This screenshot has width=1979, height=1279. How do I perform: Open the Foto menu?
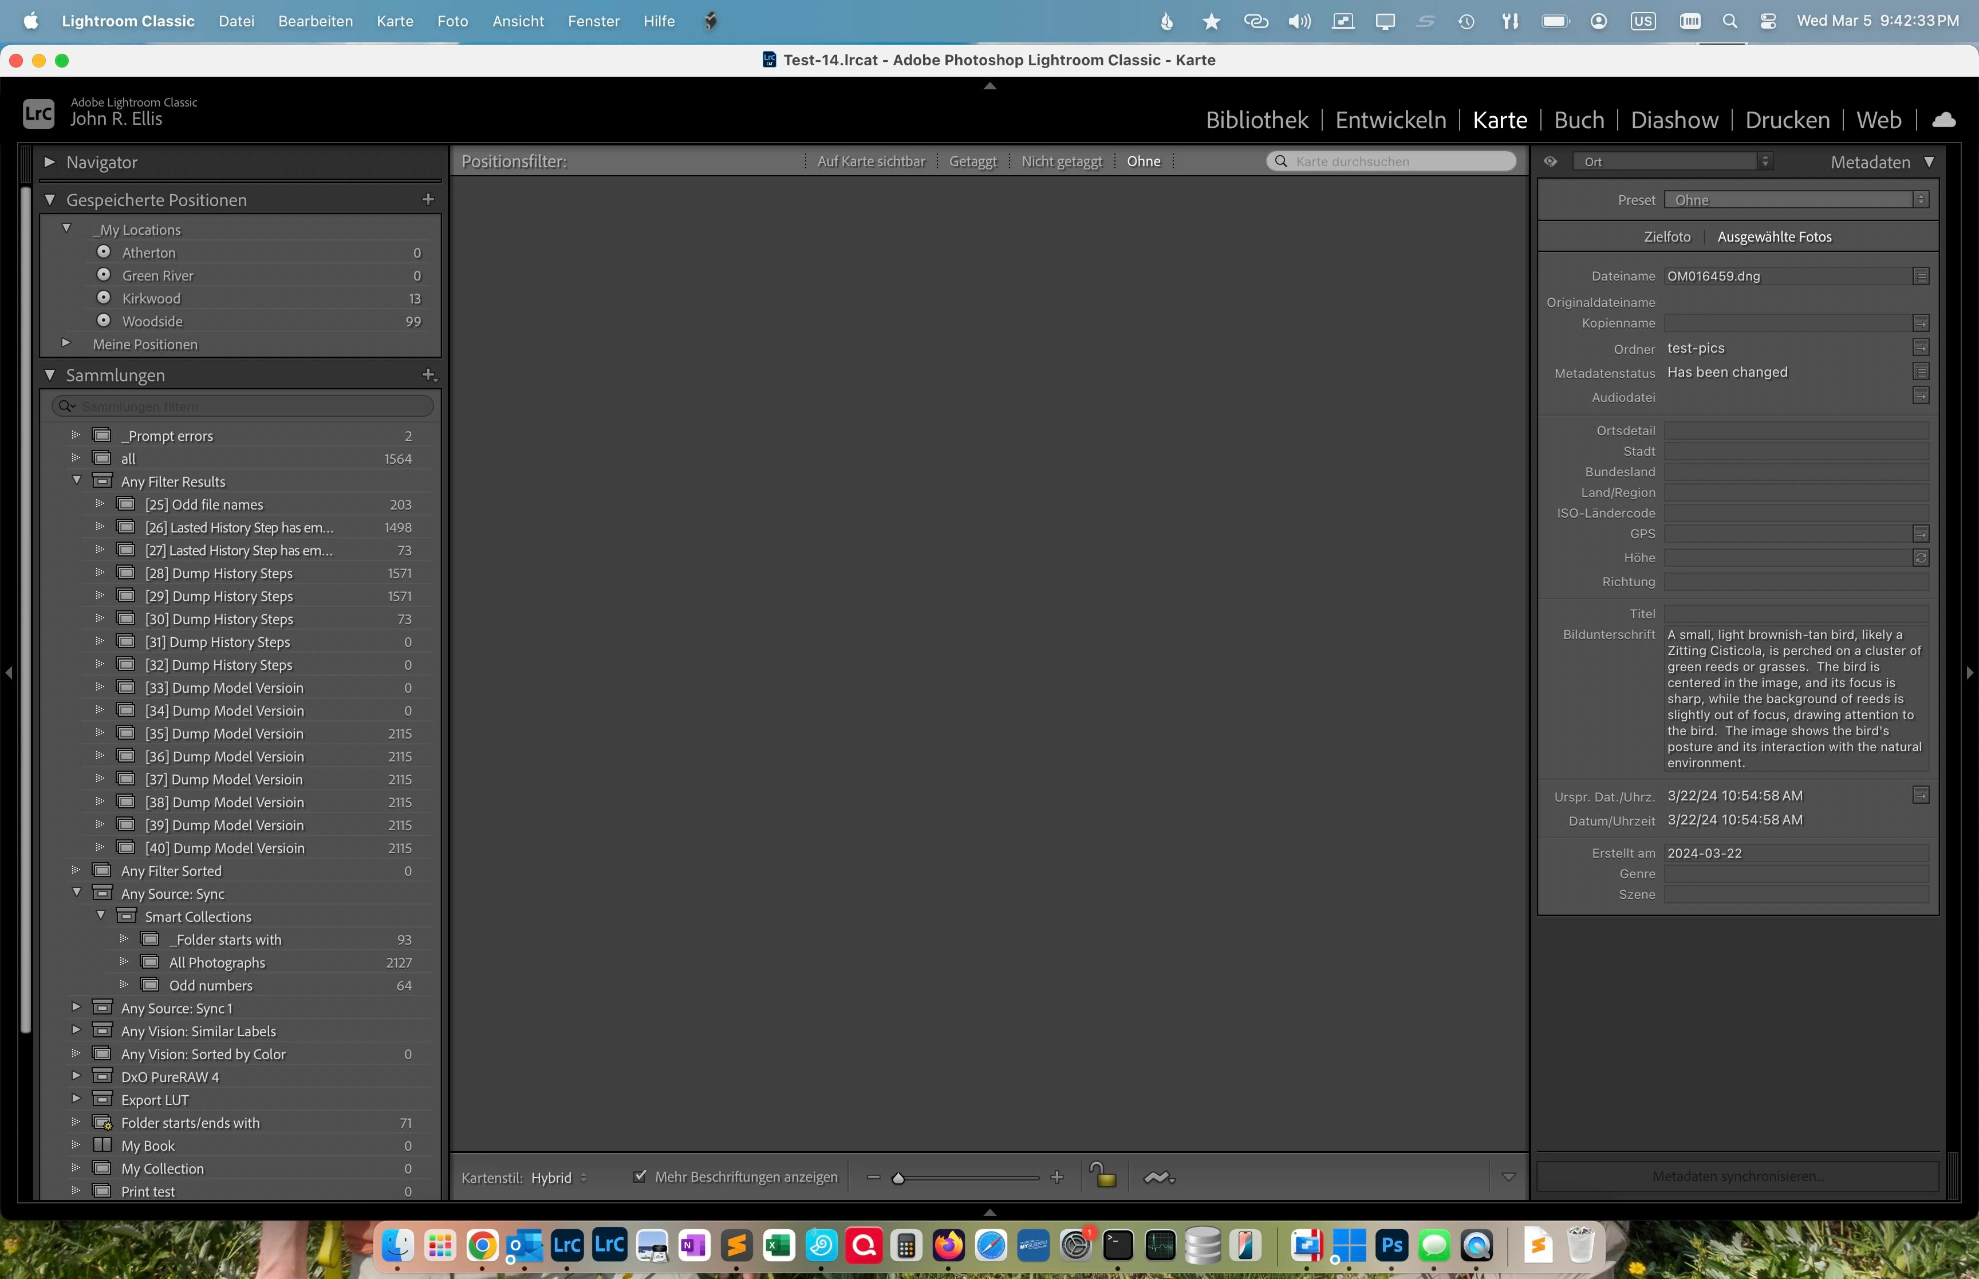[x=452, y=21]
